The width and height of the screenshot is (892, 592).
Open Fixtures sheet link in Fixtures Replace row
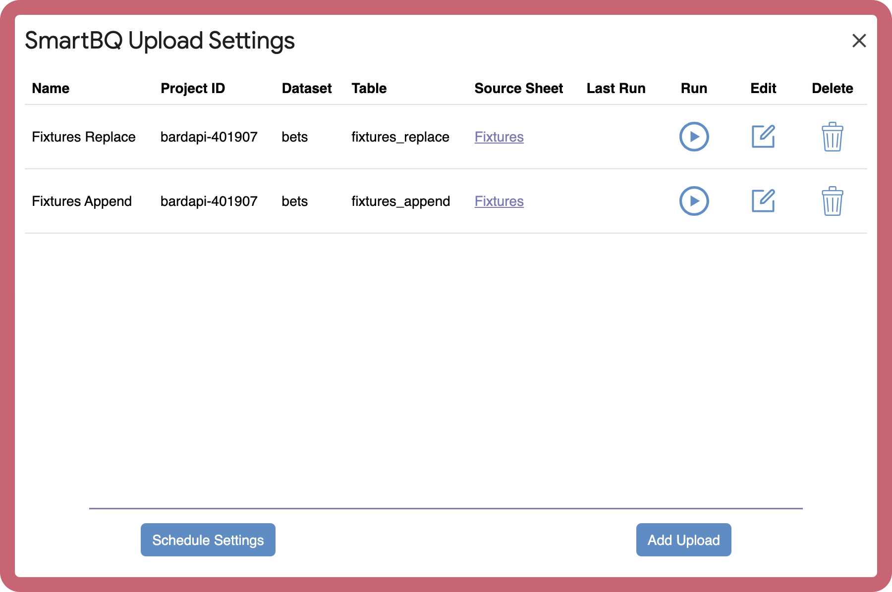point(499,137)
